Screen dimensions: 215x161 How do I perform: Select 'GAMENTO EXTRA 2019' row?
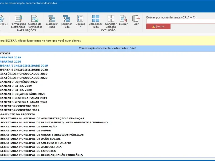click(16, 86)
